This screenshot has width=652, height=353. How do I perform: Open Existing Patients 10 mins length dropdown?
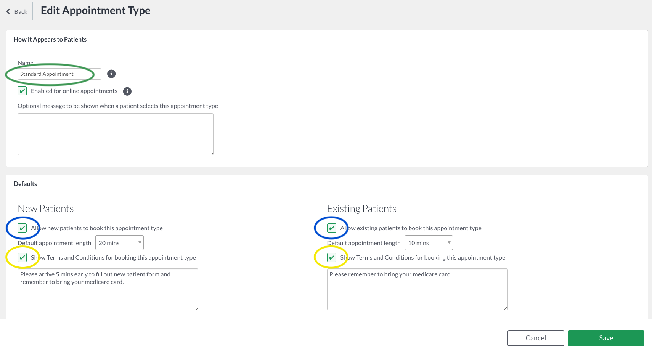(429, 243)
